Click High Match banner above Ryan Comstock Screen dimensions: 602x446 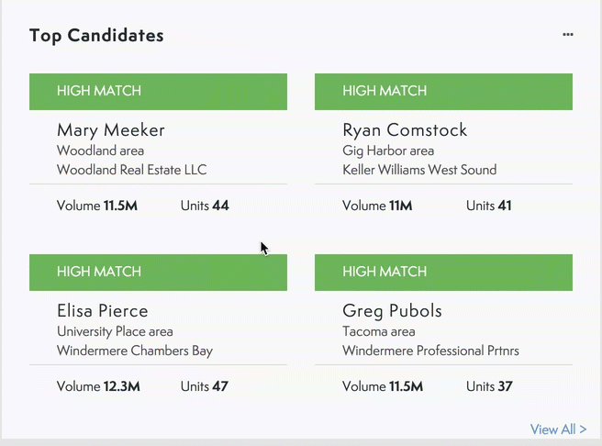443,92
